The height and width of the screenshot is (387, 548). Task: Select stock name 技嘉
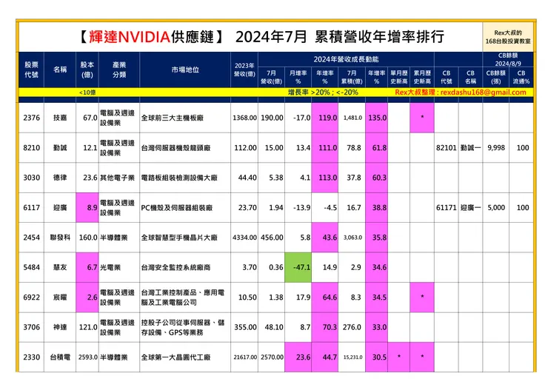[60, 118]
